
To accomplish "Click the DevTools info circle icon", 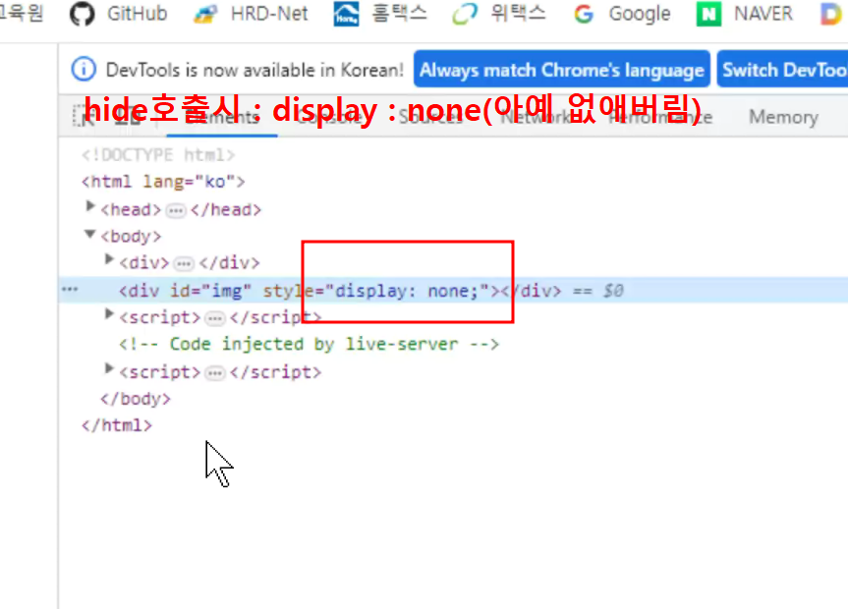I will click(x=84, y=69).
